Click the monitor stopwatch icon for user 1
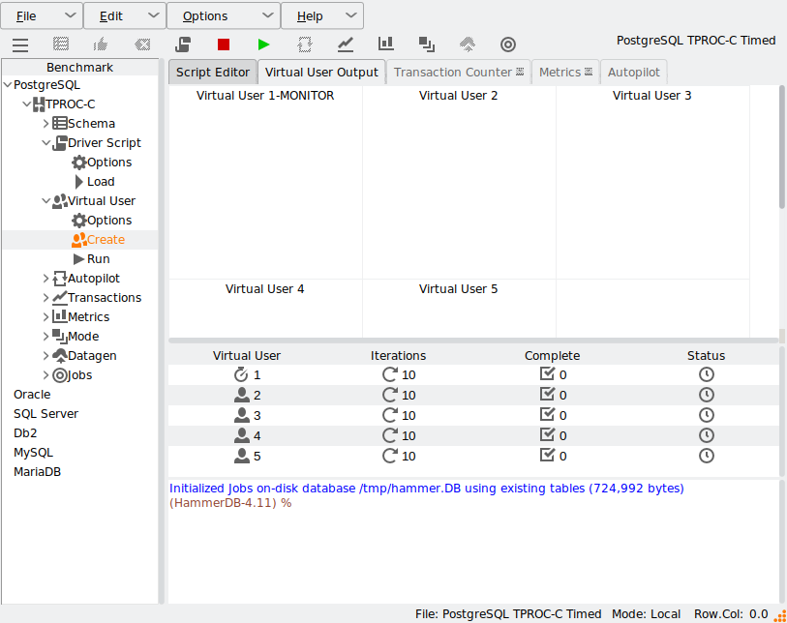Image resolution: width=787 pixels, height=623 pixels. click(241, 374)
